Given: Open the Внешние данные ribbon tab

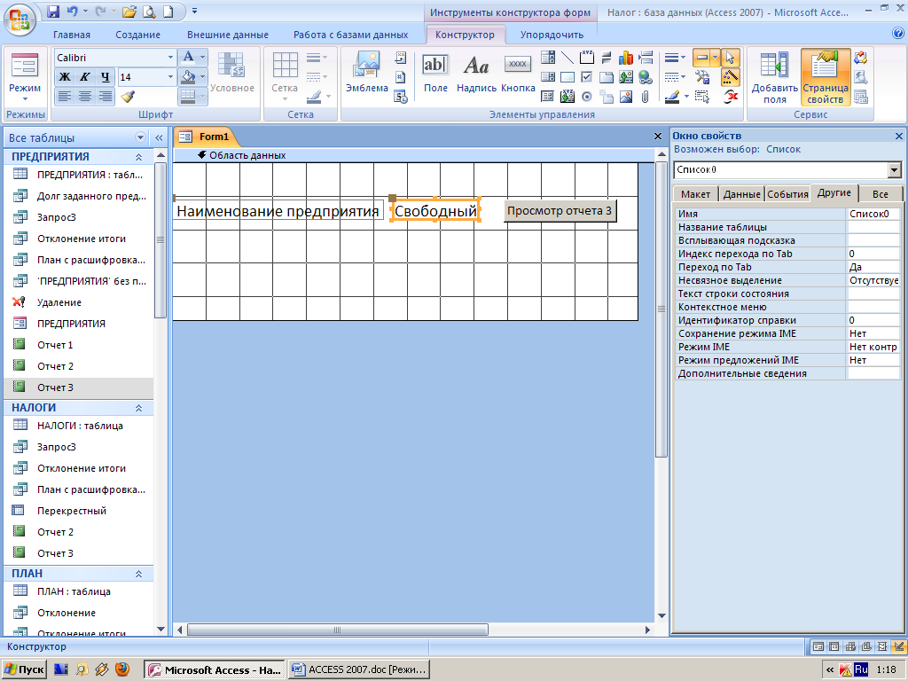Looking at the screenshot, I should (228, 35).
